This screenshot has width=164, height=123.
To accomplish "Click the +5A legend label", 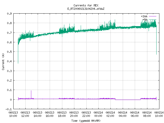I will (145, 20).
